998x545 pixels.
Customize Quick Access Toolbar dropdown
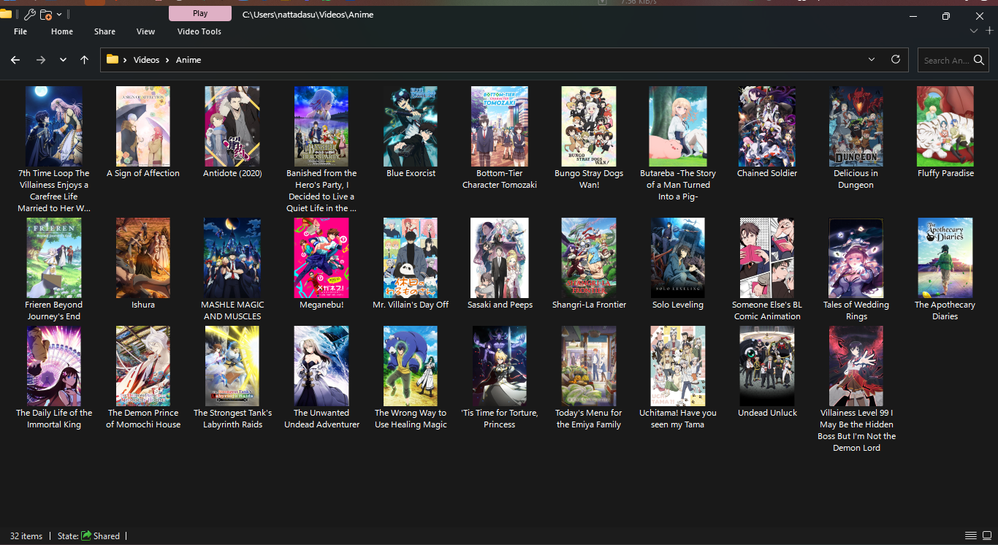[x=60, y=15]
